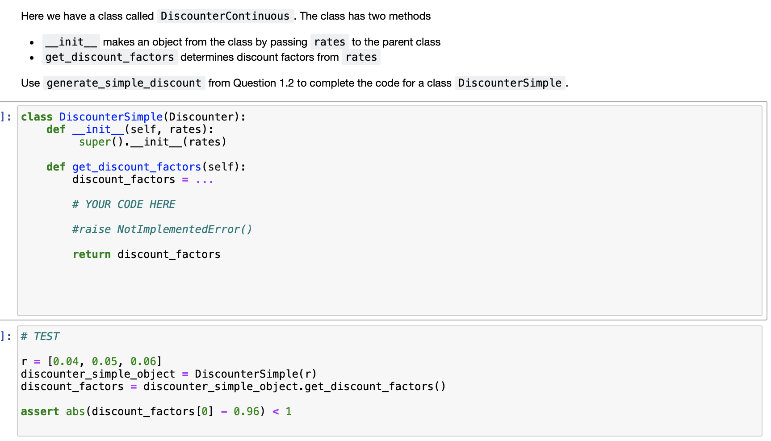Select the first code cell prompt bracket
Image resolution: width=771 pixels, height=441 pixels.
pyautogui.click(x=6, y=117)
